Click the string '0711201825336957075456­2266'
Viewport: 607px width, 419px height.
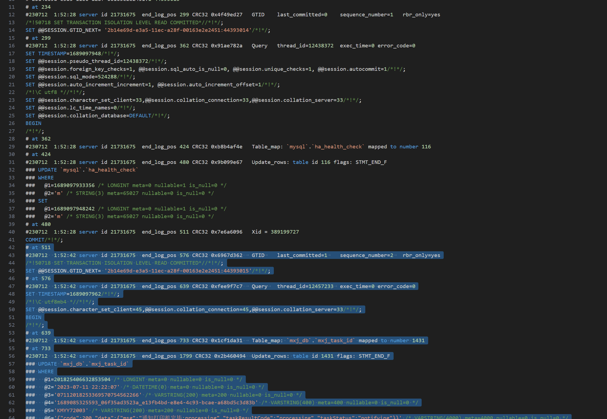(x=98, y=395)
